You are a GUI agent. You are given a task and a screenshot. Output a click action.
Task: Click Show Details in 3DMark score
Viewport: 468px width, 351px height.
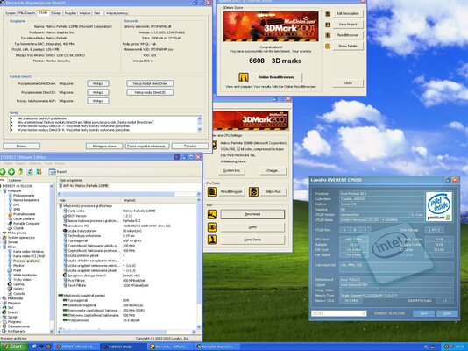click(x=348, y=47)
